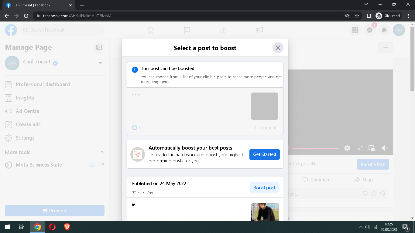Image resolution: width=415 pixels, height=233 pixels.
Task: Click the Boost a Post button
Action: (373, 164)
